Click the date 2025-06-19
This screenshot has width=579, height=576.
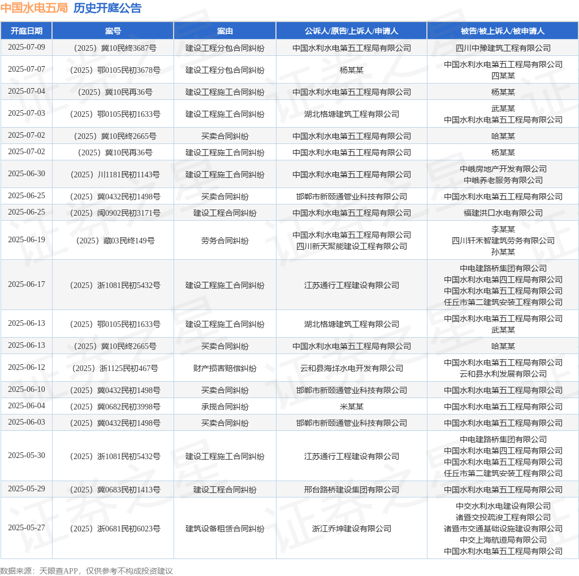pos(27,239)
